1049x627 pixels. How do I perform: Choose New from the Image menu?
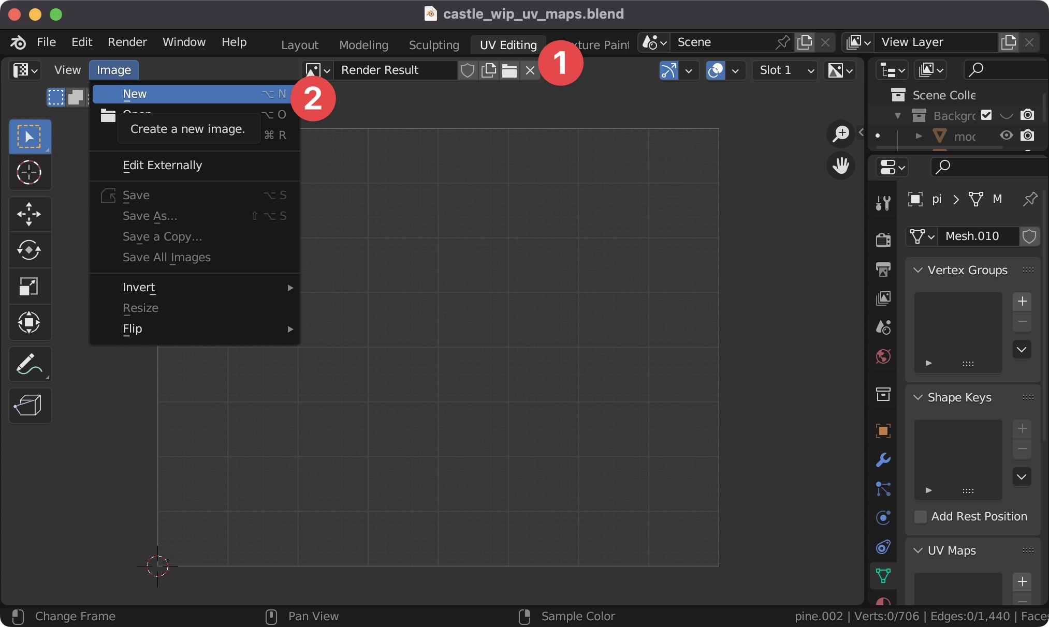click(136, 94)
